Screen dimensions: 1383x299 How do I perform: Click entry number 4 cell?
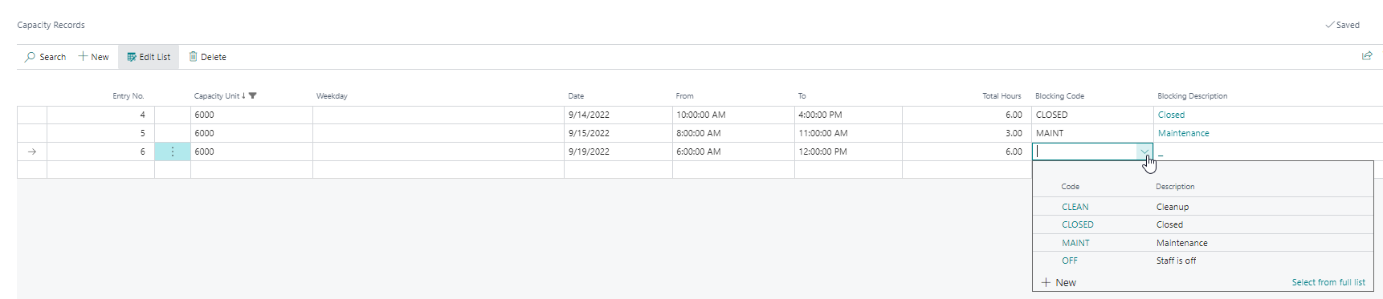(100, 115)
